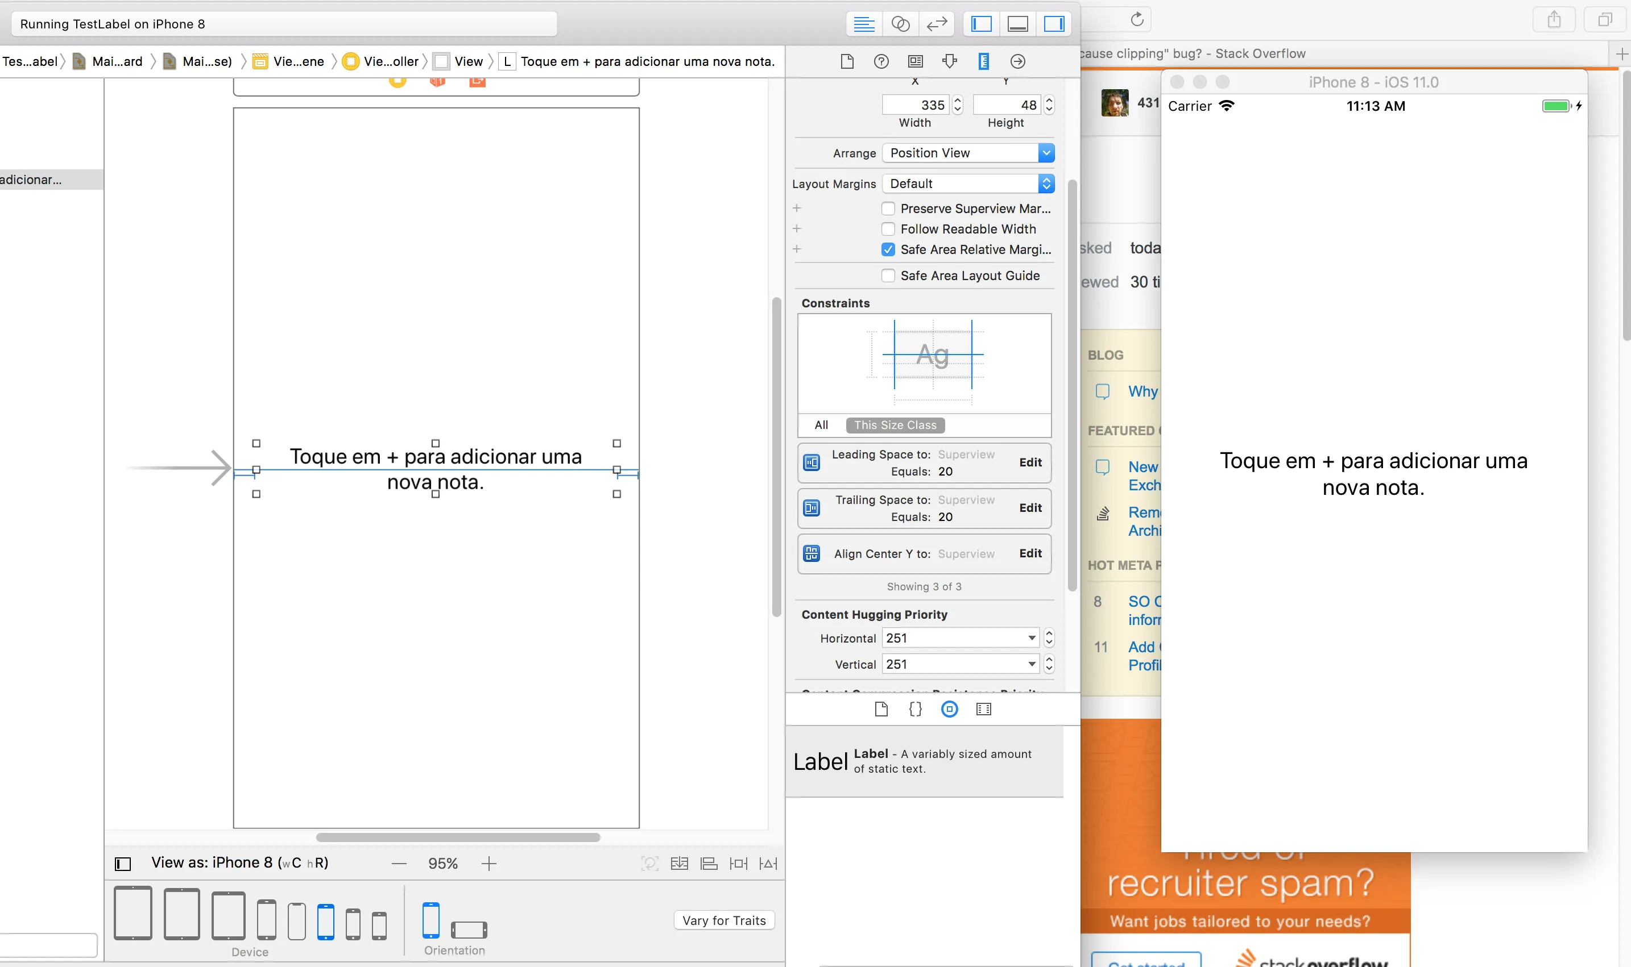The image size is (1631, 967).
Task: Open the Arrange Position View dropdown
Action: click(x=968, y=153)
